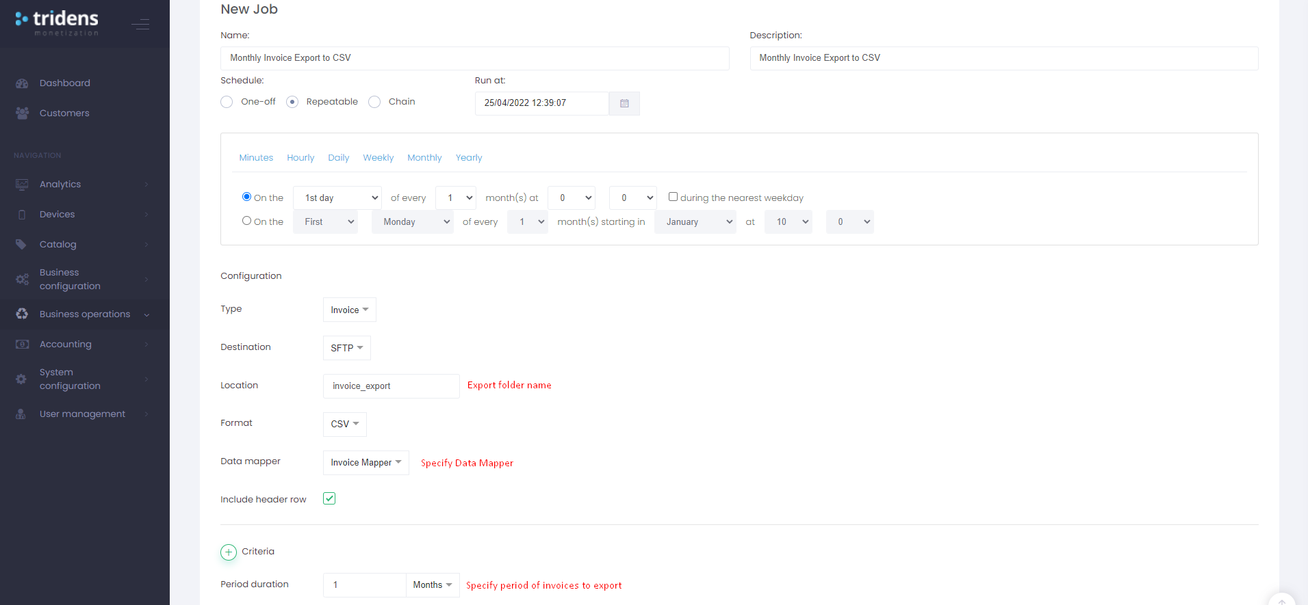Switch to the Weekly tab
Image resolution: width=1308 pixels, height=605 pixels.
(378, 158)
